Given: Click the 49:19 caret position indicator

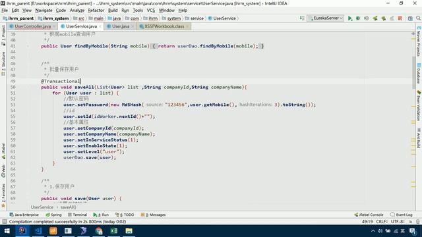Looking at the screenshot, I should [367, 222].
